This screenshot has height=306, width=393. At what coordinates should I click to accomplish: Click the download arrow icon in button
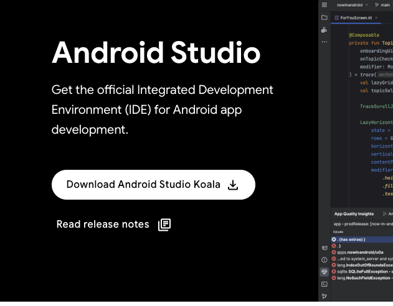pos(233,185)
